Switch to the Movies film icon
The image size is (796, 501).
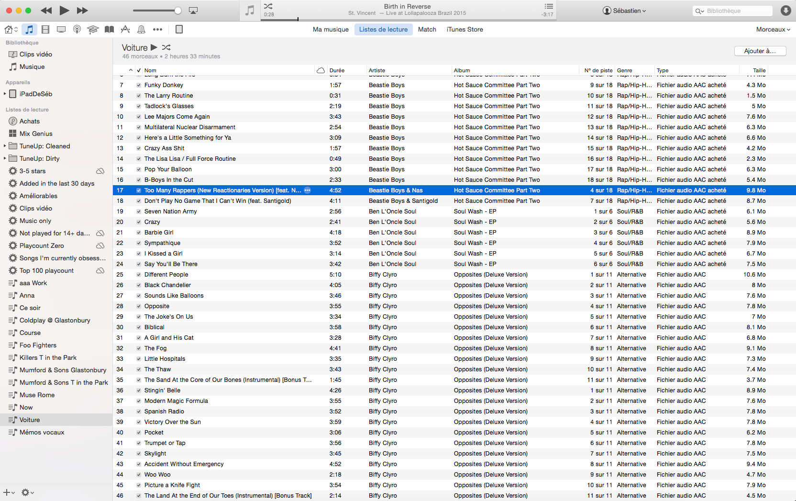(x=45, y=30)
